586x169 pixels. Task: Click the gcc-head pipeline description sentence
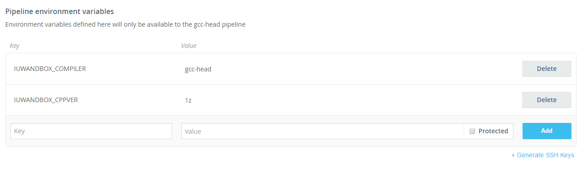pos(125,24)
